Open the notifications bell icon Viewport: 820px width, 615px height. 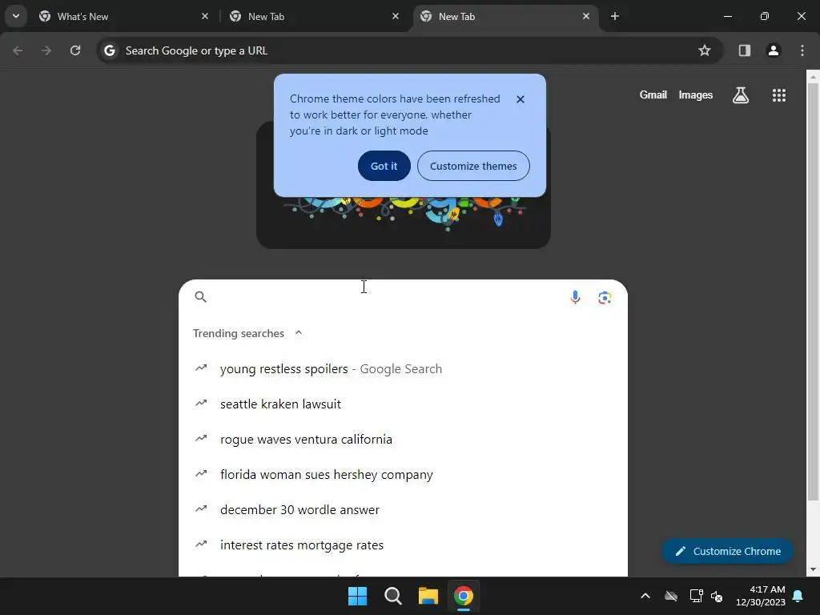click(x=798, y=596)
